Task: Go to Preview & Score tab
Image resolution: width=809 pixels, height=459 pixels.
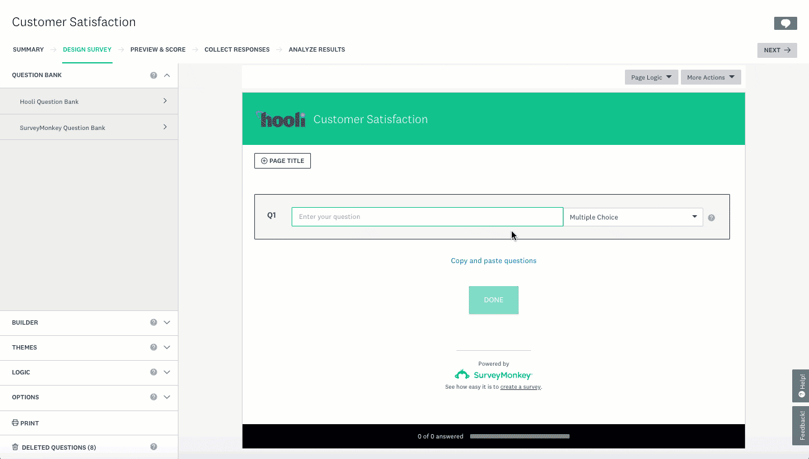Action: point(158,50)
